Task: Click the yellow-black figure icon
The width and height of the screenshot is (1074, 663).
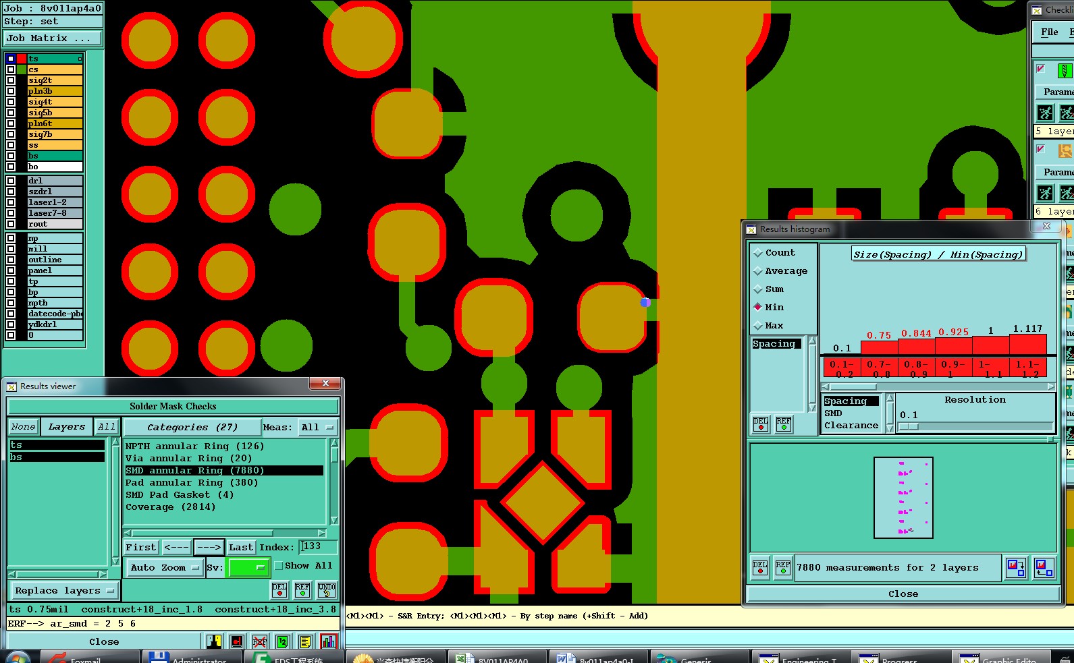Action: (214, 641)
